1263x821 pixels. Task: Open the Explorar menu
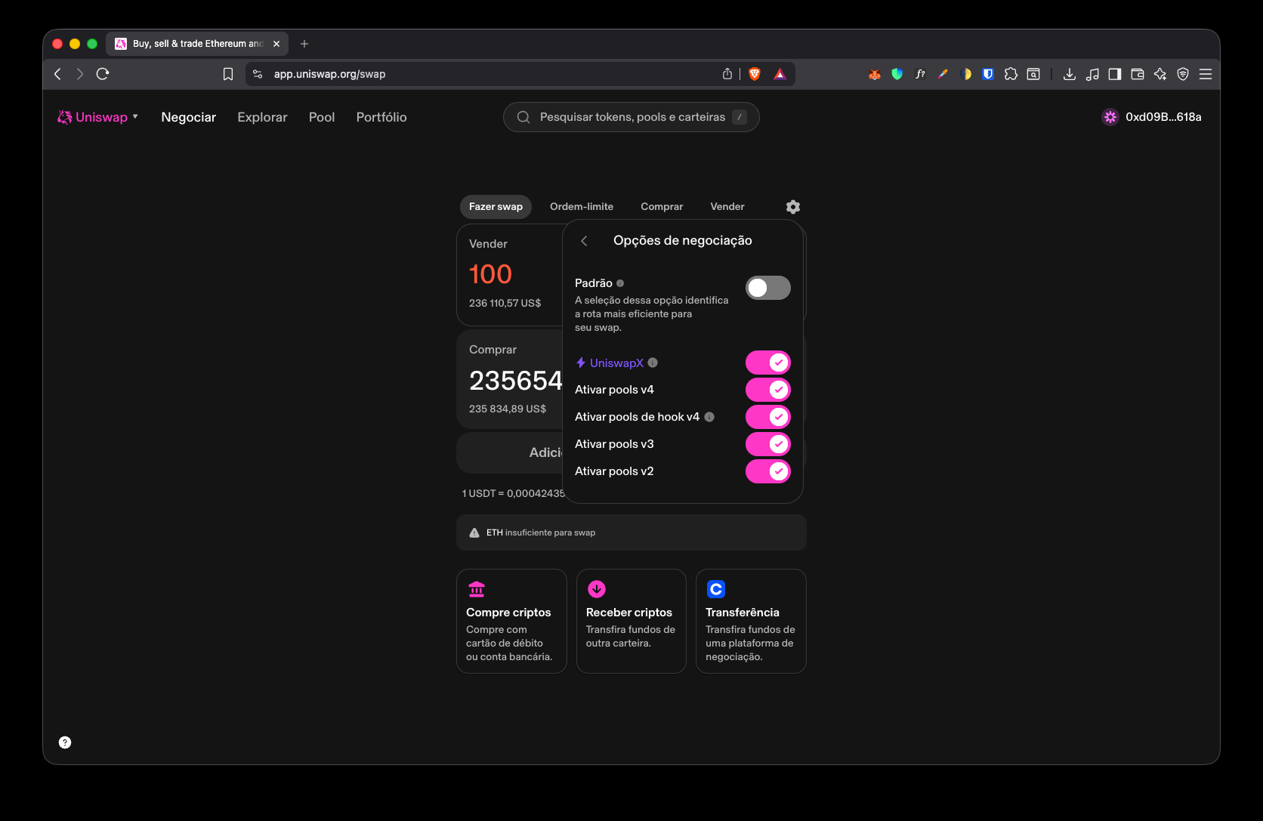click(262, 117)
